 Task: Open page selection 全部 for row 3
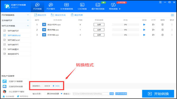(x=99, y=35)
